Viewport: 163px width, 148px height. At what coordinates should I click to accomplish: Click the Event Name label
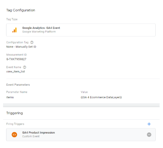coord(14,67)
